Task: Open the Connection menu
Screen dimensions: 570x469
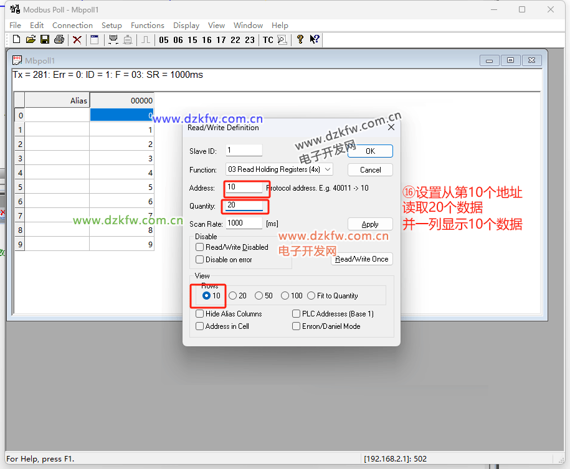Action: click(72, 26)
